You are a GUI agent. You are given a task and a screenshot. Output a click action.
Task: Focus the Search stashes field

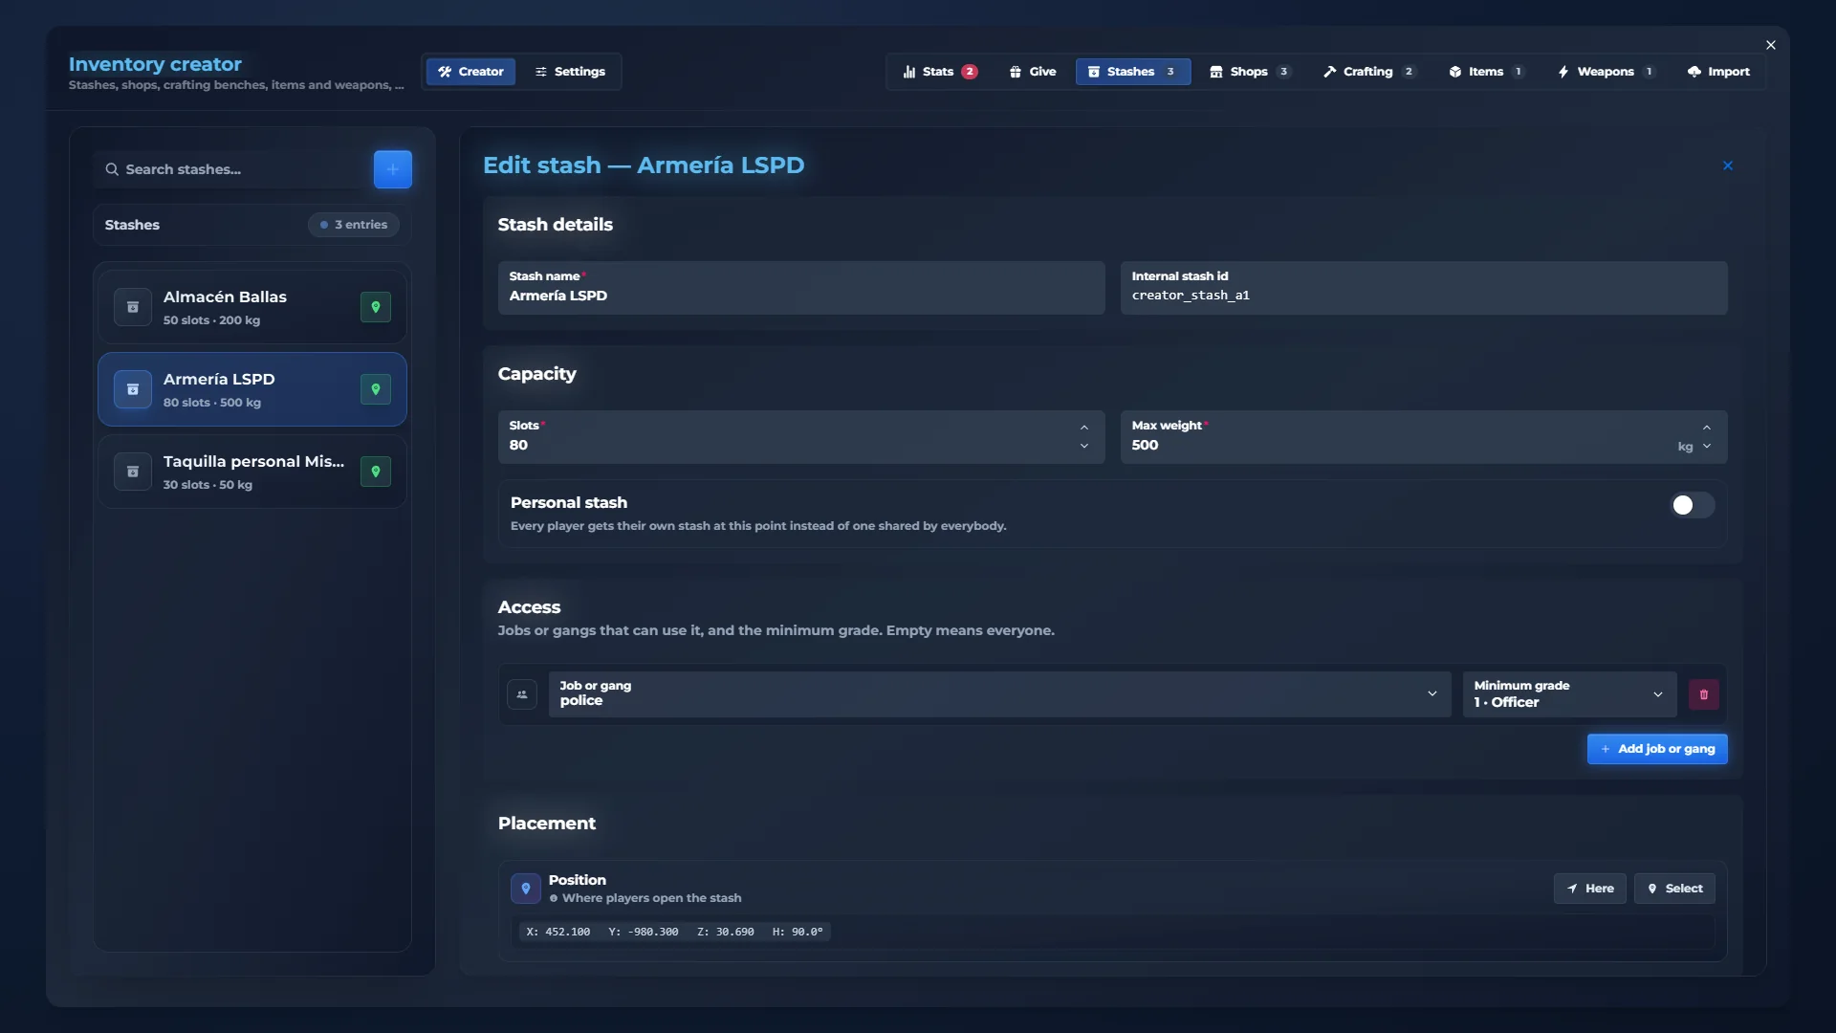[x=229, y=169]
